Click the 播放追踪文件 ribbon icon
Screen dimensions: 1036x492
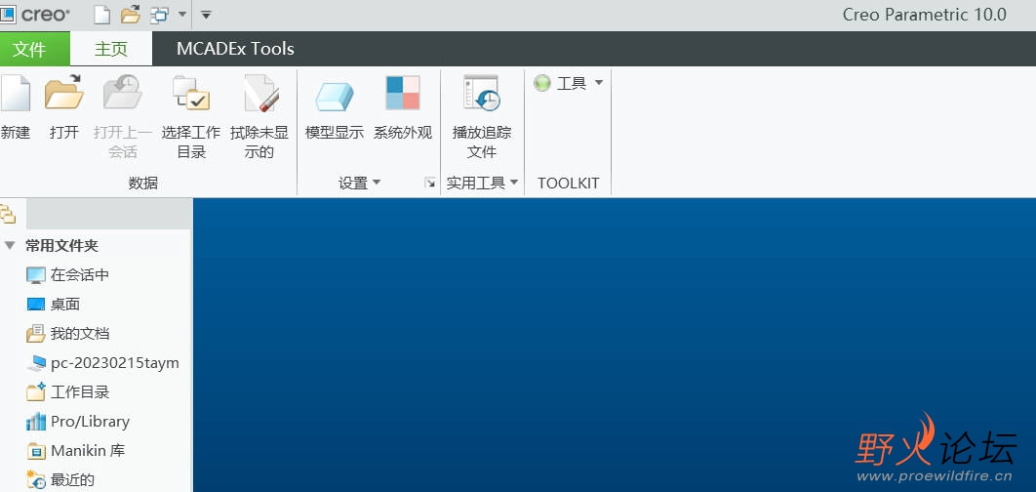(x=482, y=93)
